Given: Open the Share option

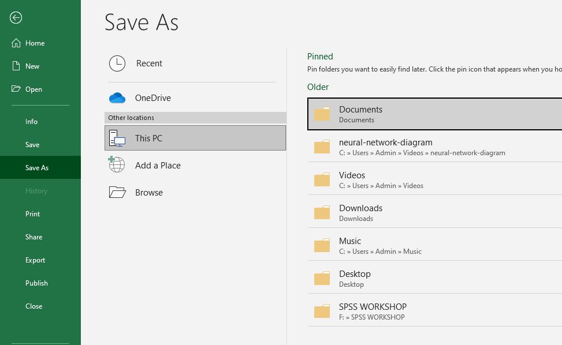Looking at the screenshot, I should [x=34, y=237].
